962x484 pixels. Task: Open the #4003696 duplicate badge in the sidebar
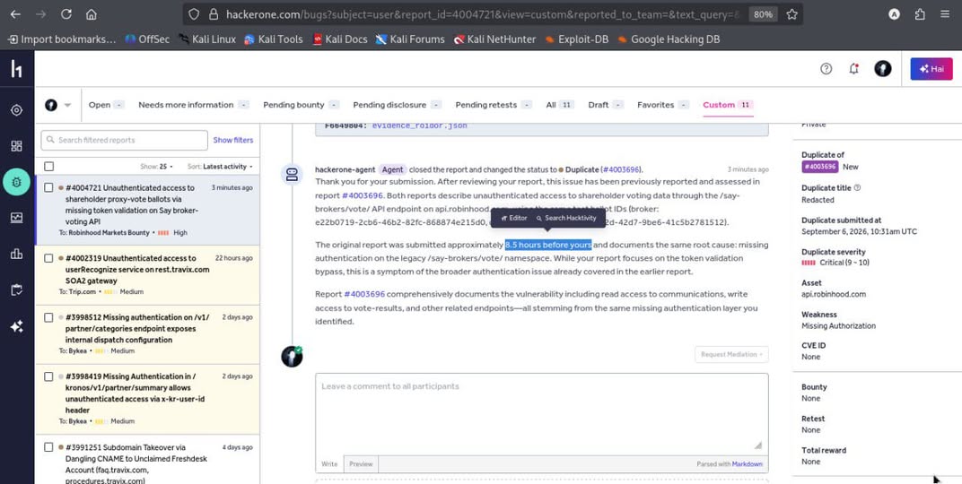[819, 167]
